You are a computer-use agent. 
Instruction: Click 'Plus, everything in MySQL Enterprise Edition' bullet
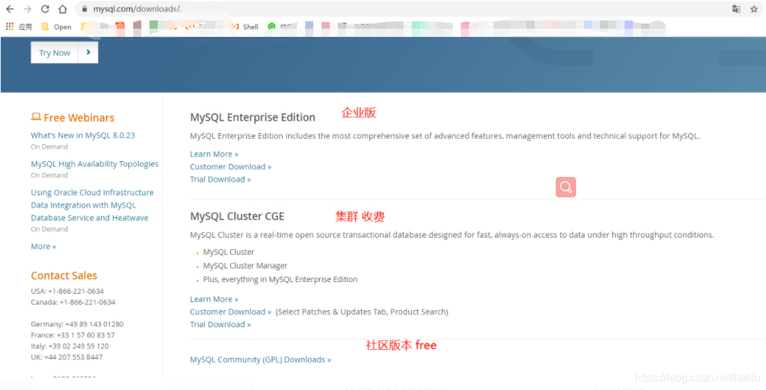281,279
